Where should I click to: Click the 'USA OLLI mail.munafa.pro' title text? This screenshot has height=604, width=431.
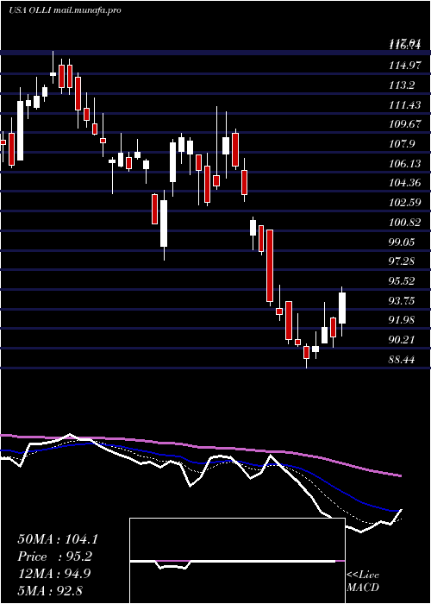[x=65, y=10]
